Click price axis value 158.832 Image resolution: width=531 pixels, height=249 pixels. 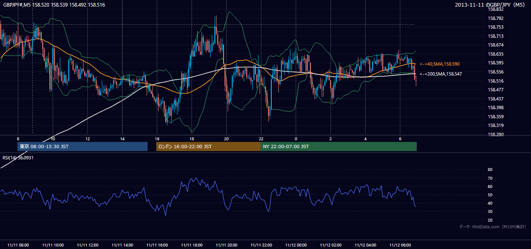pyautogui.click(x=496, y=9)
